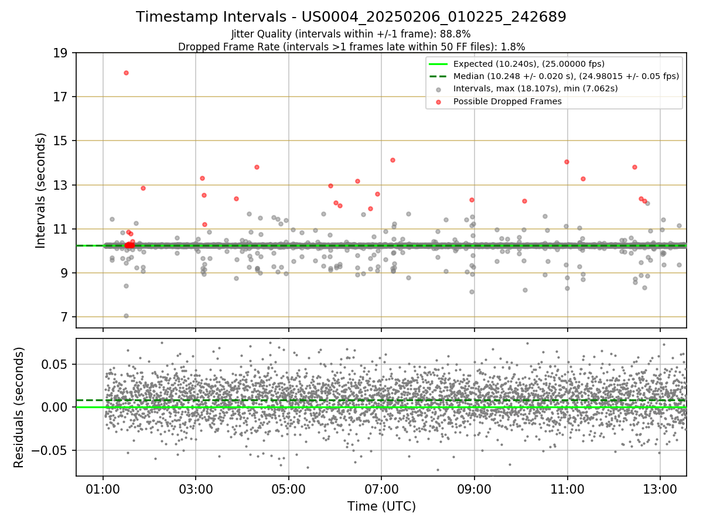Click the red dot marker beside Possible Dropped Frames in the legend
The width and height of the screenshot is (703, 527).
click(x=439, y=101)
